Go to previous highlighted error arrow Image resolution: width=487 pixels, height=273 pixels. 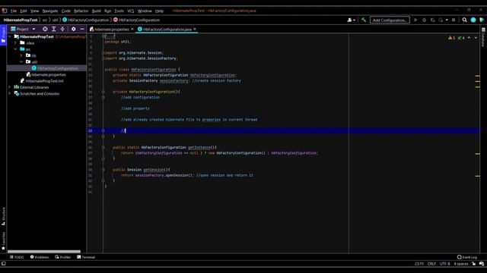pos(469,38)
